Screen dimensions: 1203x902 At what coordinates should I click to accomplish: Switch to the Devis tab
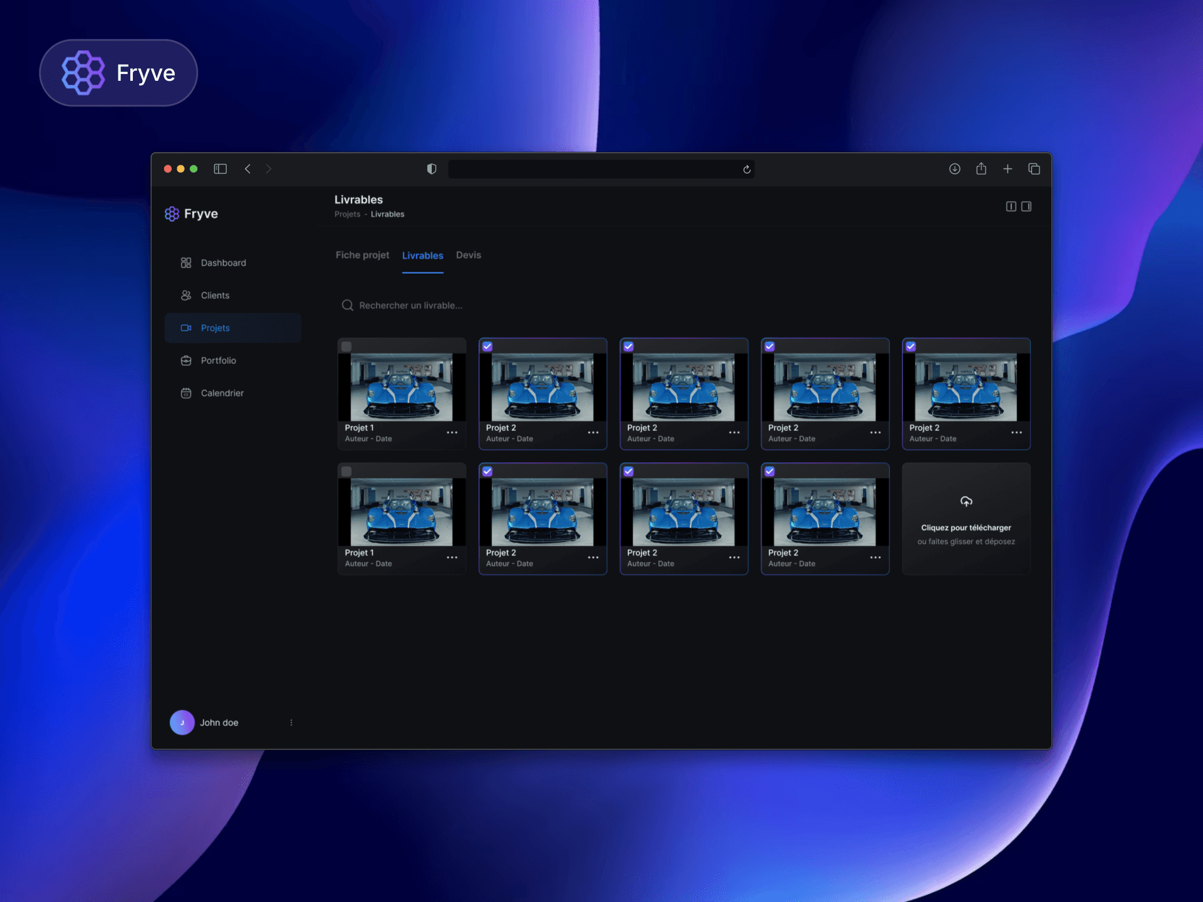468,255
